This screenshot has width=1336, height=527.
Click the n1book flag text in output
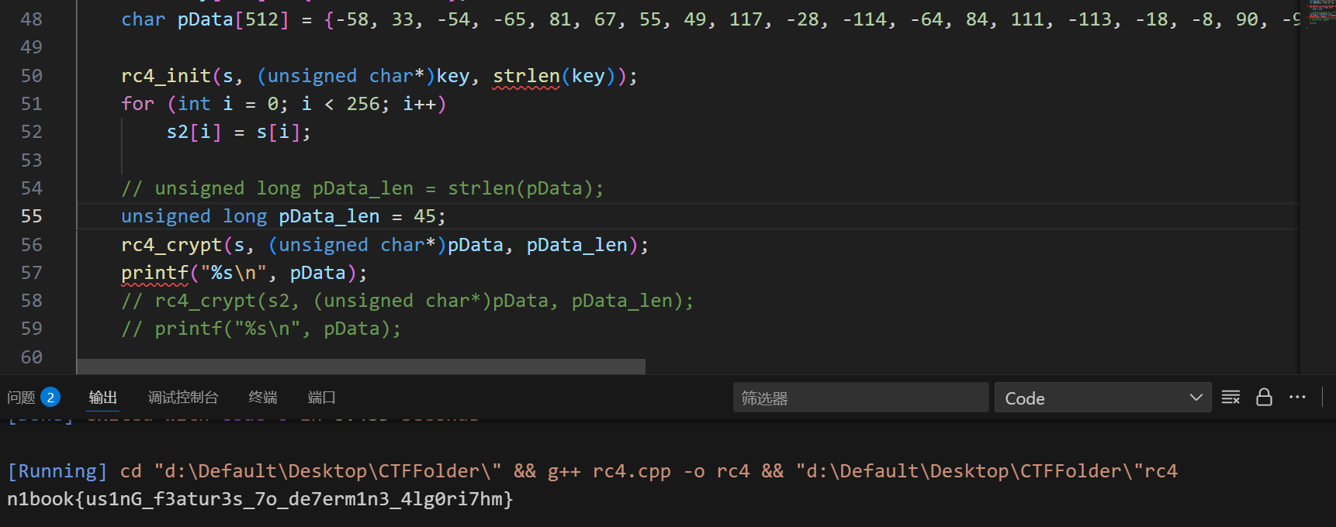(x=260, y=499)
